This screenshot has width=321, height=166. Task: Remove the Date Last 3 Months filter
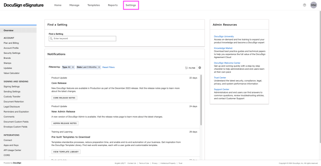click(99, 67)
